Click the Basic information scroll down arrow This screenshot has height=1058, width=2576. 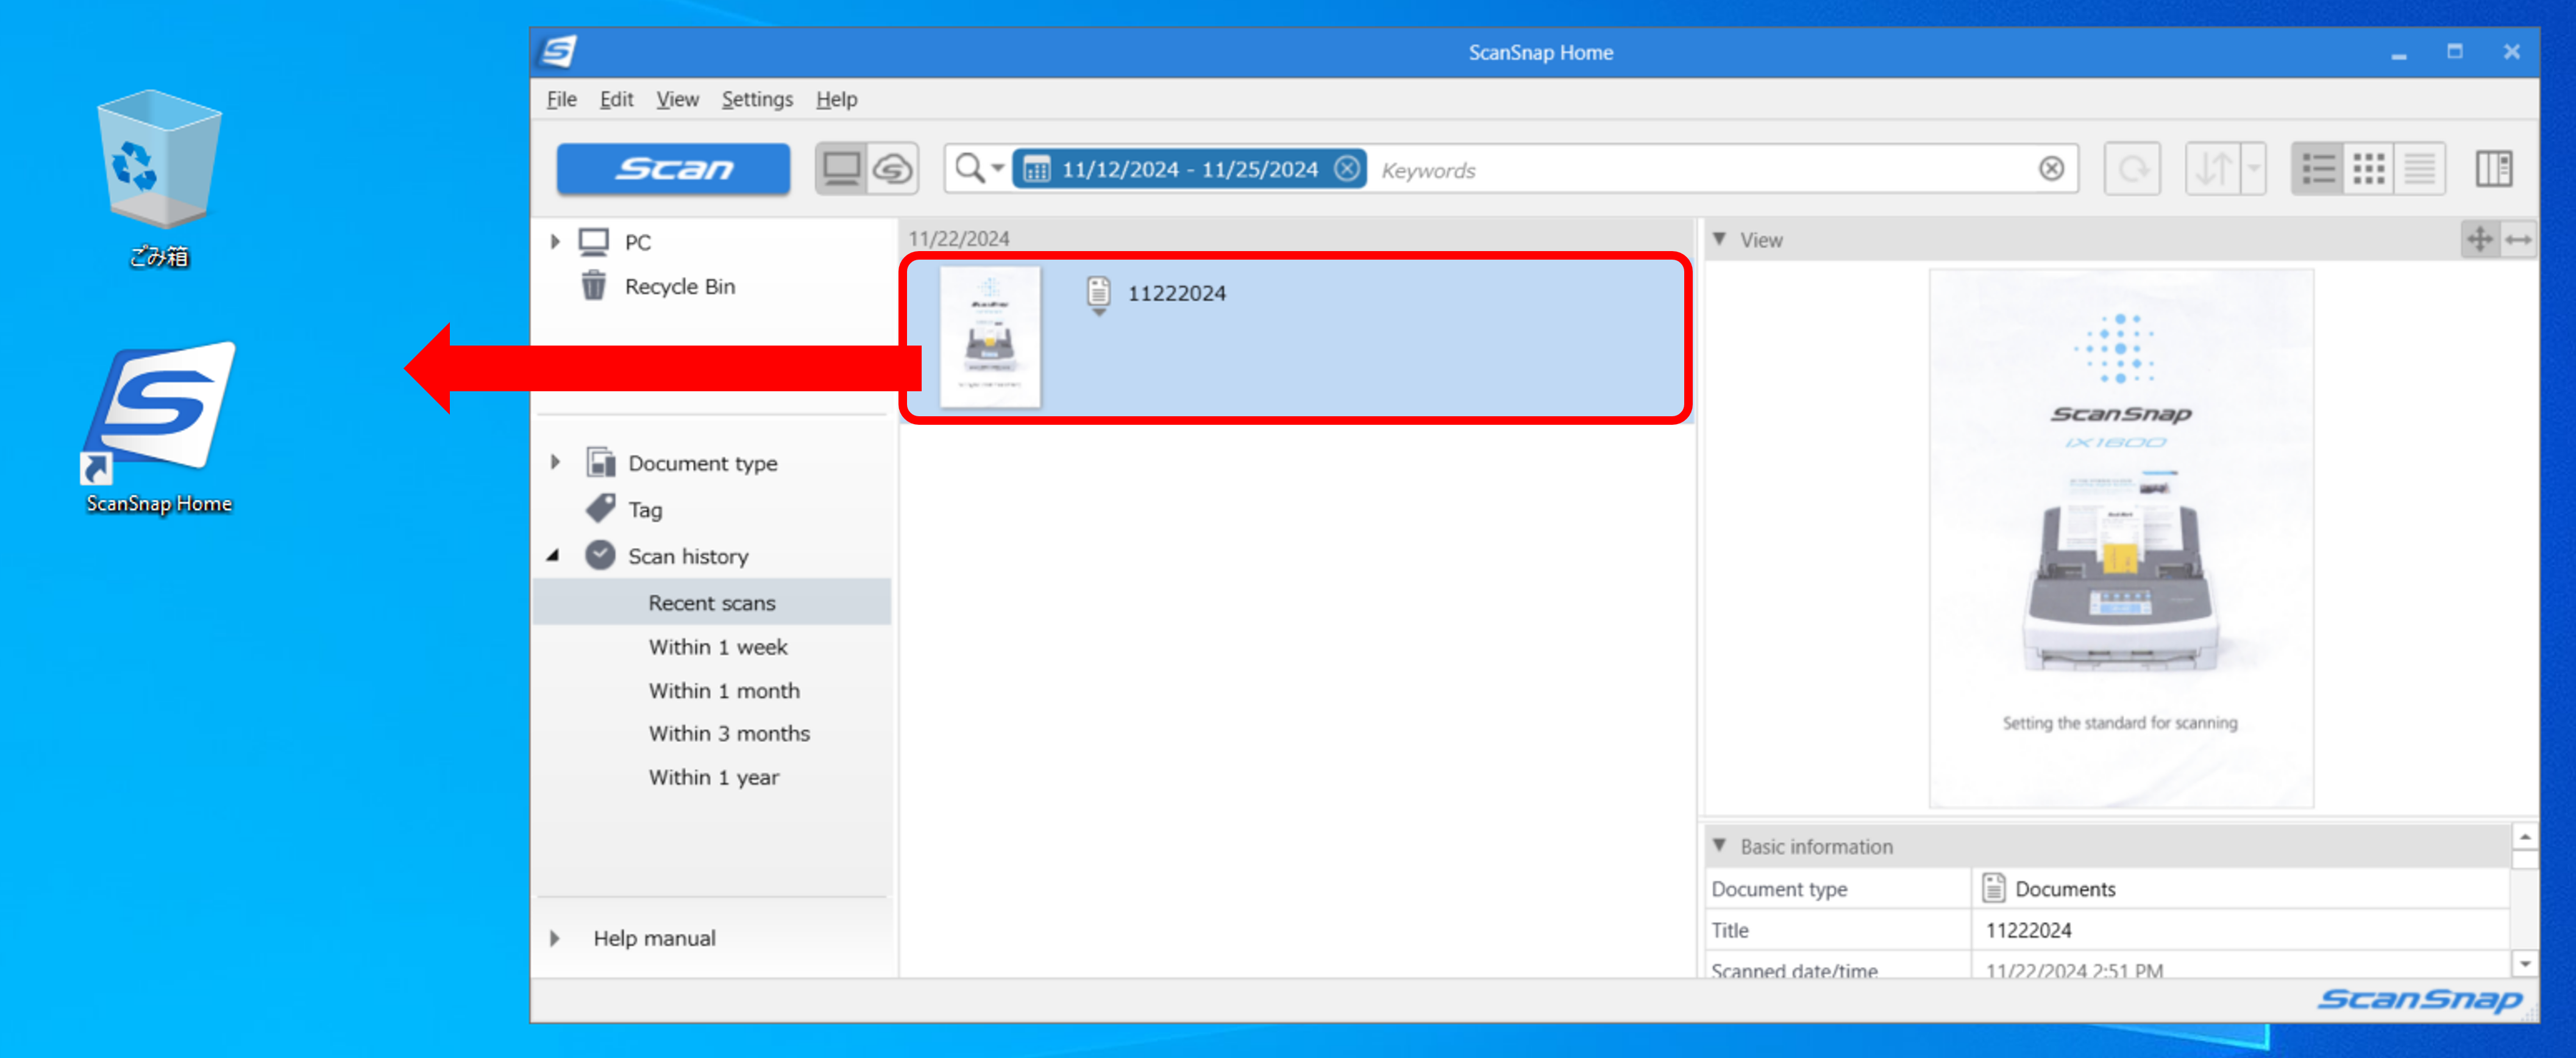pos(2525,964)
